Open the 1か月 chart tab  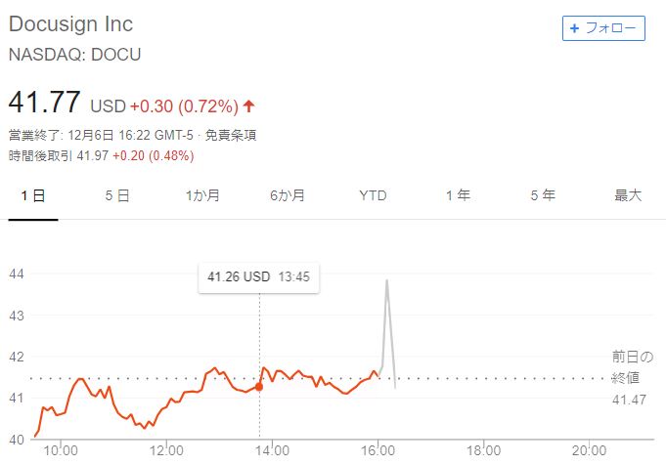coord(202,195)
